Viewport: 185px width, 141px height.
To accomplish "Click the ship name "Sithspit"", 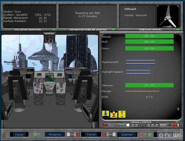I will tap(130, 9).
